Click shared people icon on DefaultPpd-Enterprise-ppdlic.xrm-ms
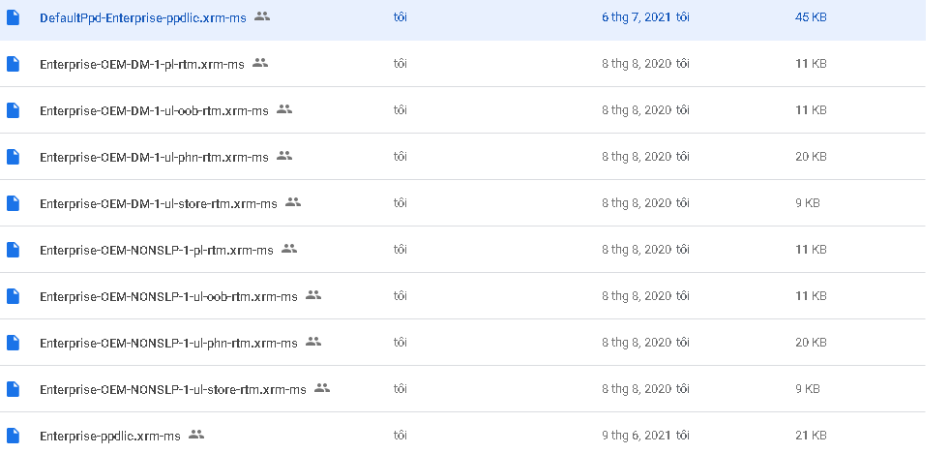This screenshot has height=453, width=950. 262,17
